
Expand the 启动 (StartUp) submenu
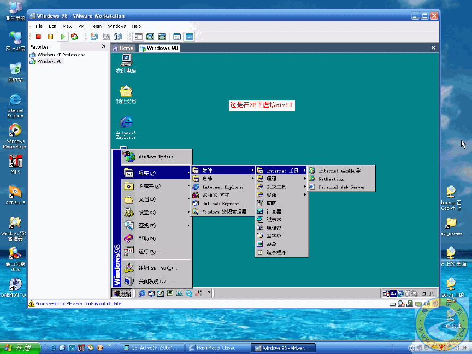(x=223, y=179)
